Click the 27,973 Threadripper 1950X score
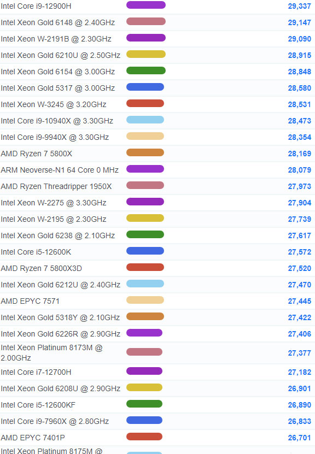 pyautogui.click(x=299, y=186)
